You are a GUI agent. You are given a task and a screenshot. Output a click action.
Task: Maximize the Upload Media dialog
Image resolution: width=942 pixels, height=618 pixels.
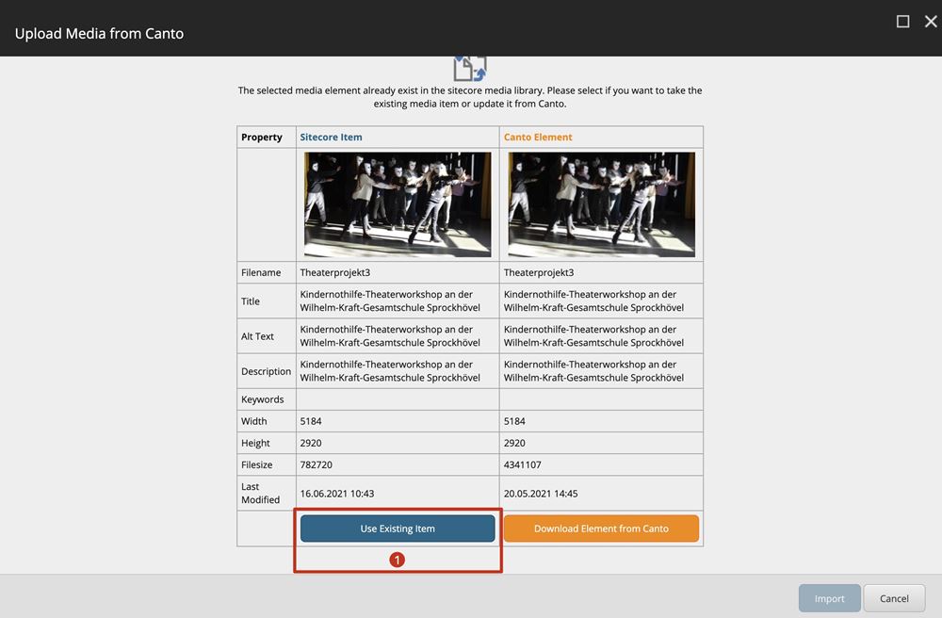(902, 22)
